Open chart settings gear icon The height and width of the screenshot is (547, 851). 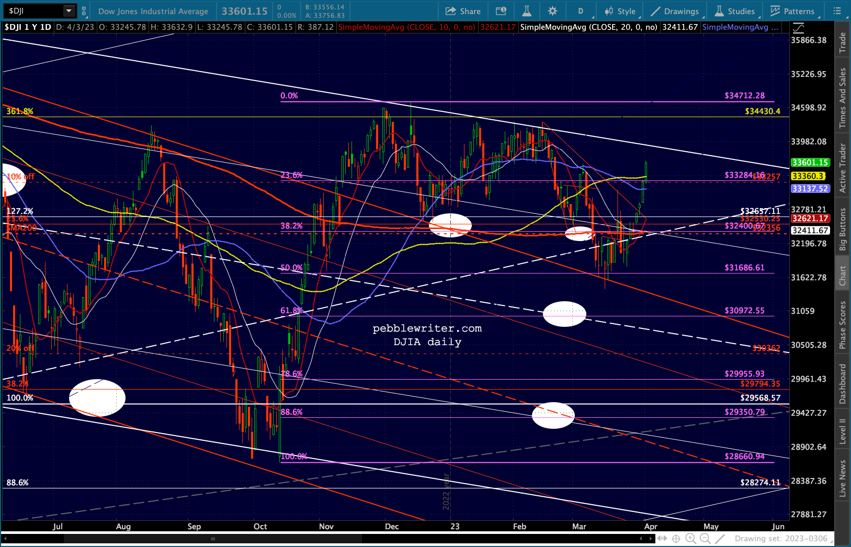point(552,11)
